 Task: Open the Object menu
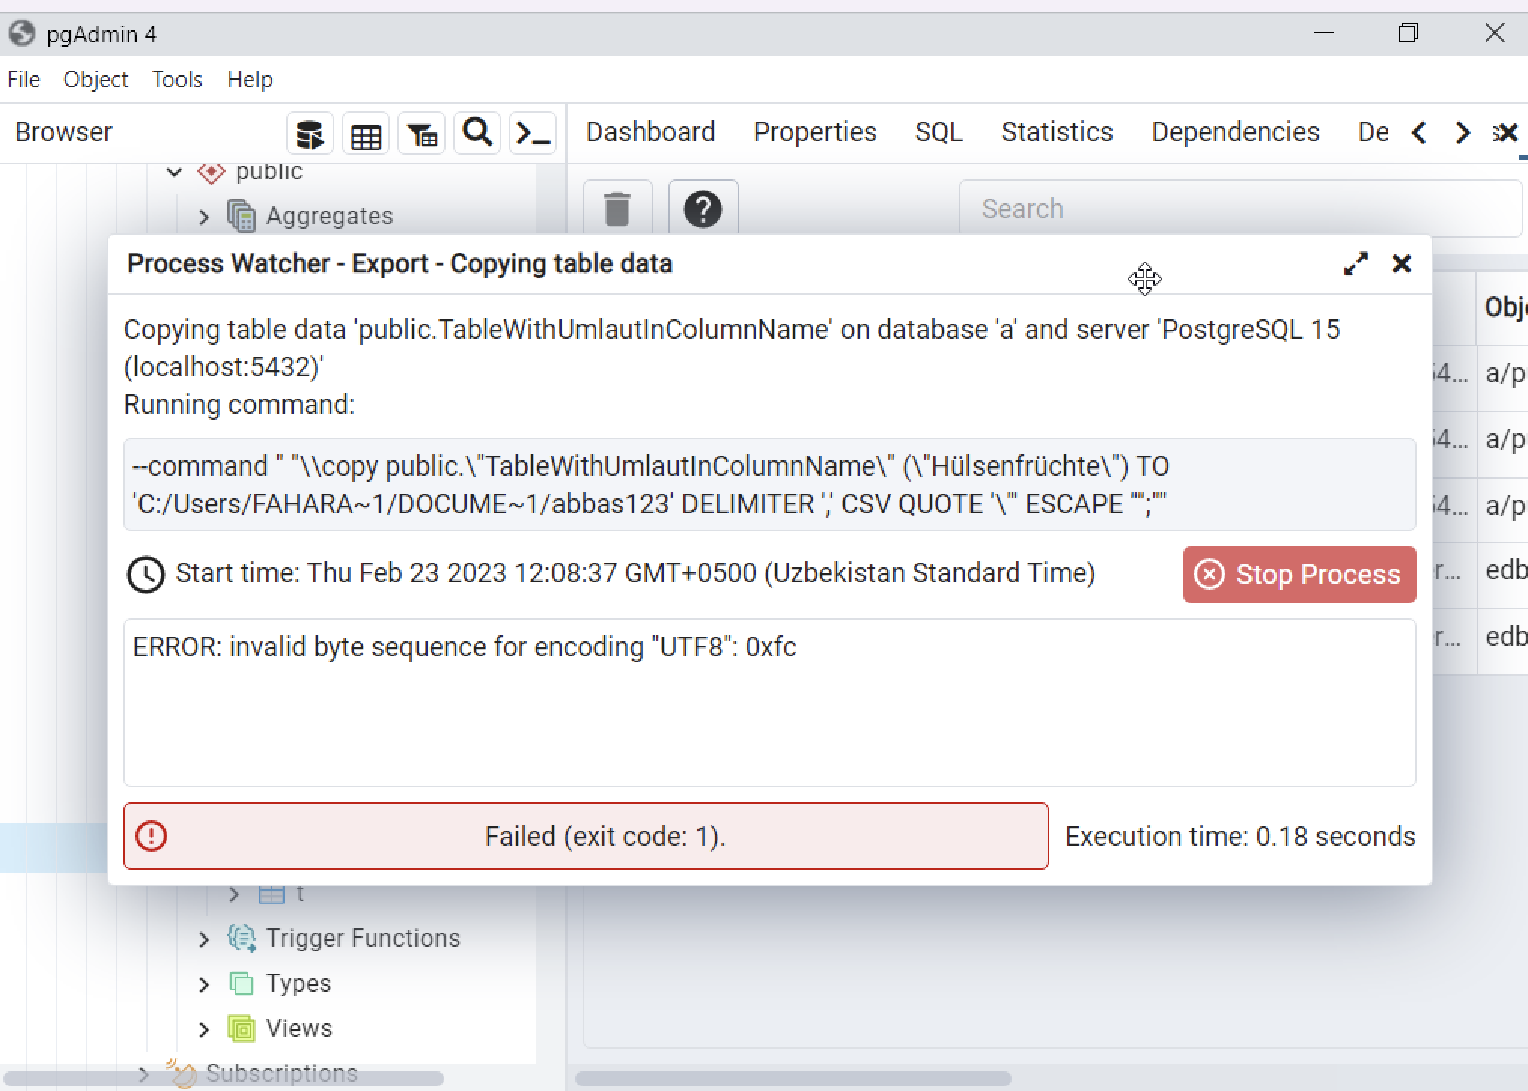pos(96,79)
